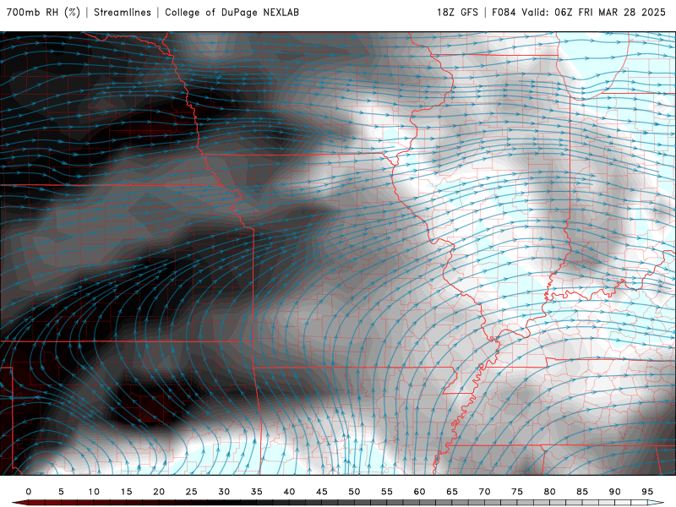The image size is (676, 507).
Task: Select the "55" value on the colorbar scale
Action: click(387, 492)
